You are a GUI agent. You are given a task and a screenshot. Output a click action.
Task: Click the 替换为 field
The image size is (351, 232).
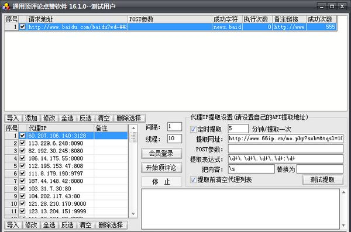click(320, 169)
